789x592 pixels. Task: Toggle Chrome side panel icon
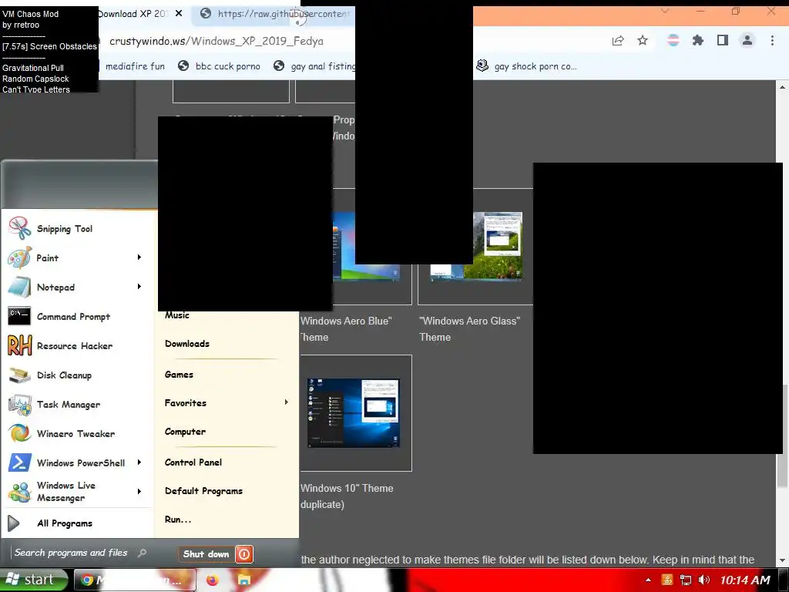coord(723,40)
